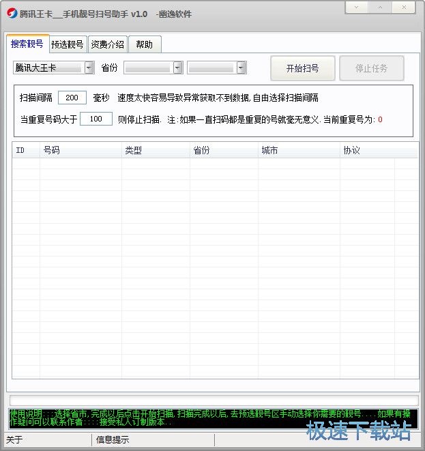
Task: Click the scan progress bar
Action: pos(214,400)
